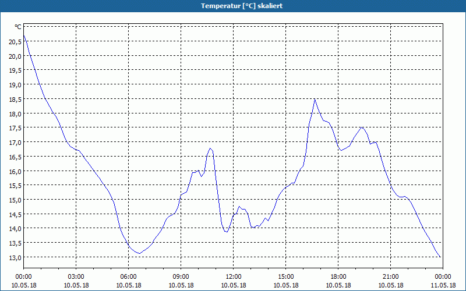Select the 20,0 y-axis label
The image size is (466, 291).
coord(15,56)
